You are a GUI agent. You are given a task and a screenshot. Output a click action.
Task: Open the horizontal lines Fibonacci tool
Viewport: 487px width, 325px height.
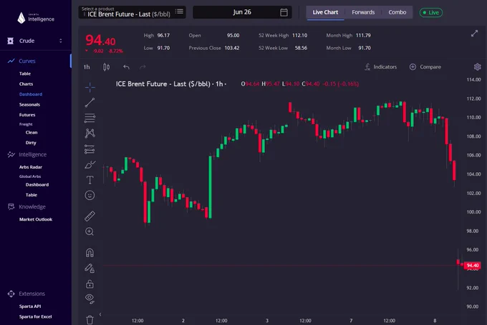click(90, 118)
